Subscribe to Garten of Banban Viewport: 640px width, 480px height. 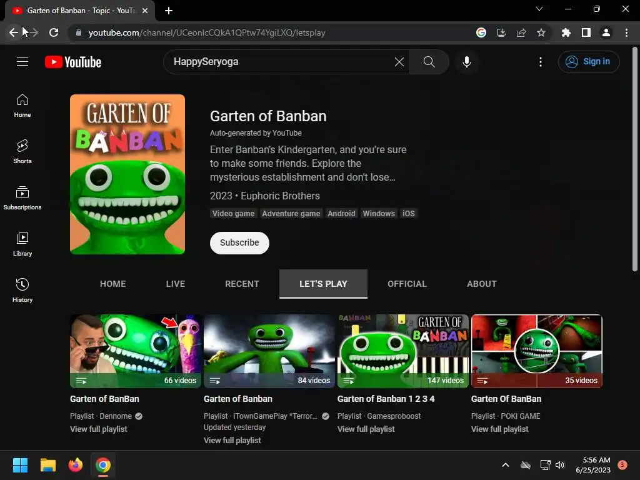[x=239, y=243]
